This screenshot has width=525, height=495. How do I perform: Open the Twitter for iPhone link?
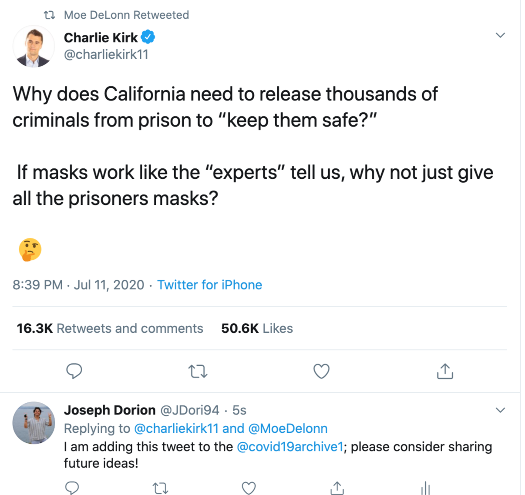coord(209,285)
